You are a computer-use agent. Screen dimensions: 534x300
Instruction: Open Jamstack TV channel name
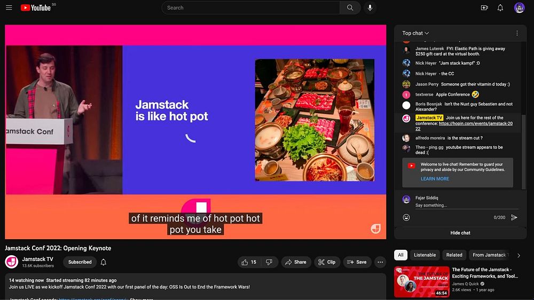[x=37, y=259]
